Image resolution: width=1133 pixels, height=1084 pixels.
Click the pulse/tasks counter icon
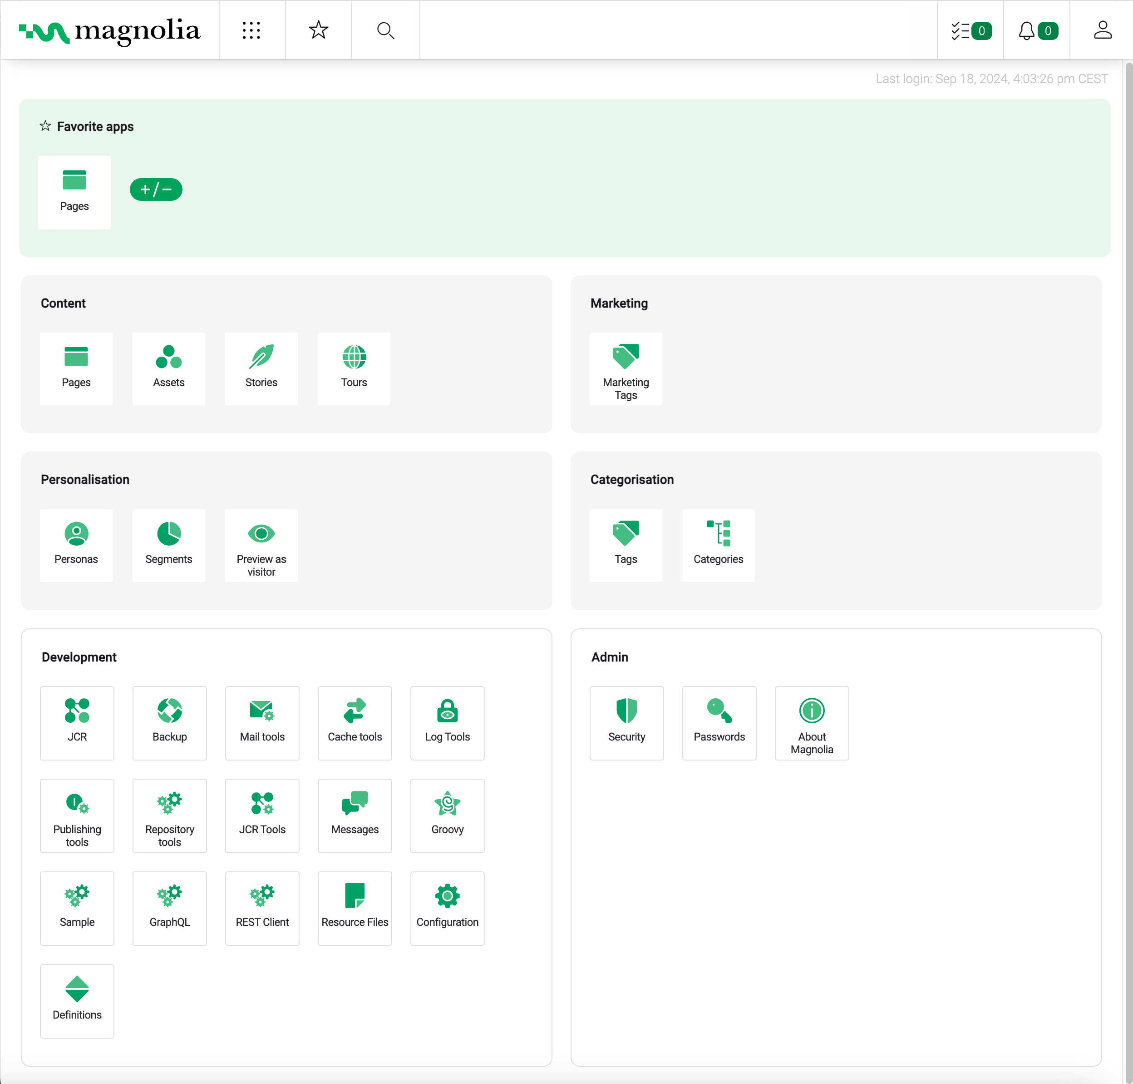pos(970,30)
